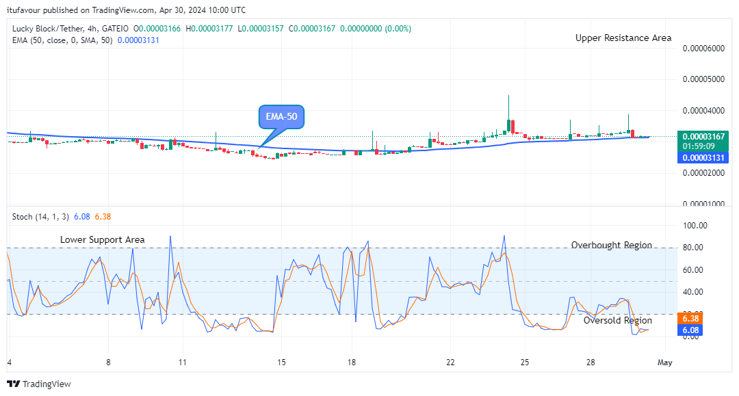The image size is (739, 396).
Task: Click the date label 22 on time axis
Action: (450, 362)
